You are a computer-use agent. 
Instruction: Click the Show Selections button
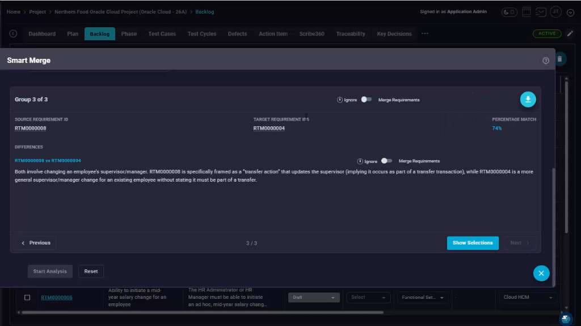click(473, 243)
